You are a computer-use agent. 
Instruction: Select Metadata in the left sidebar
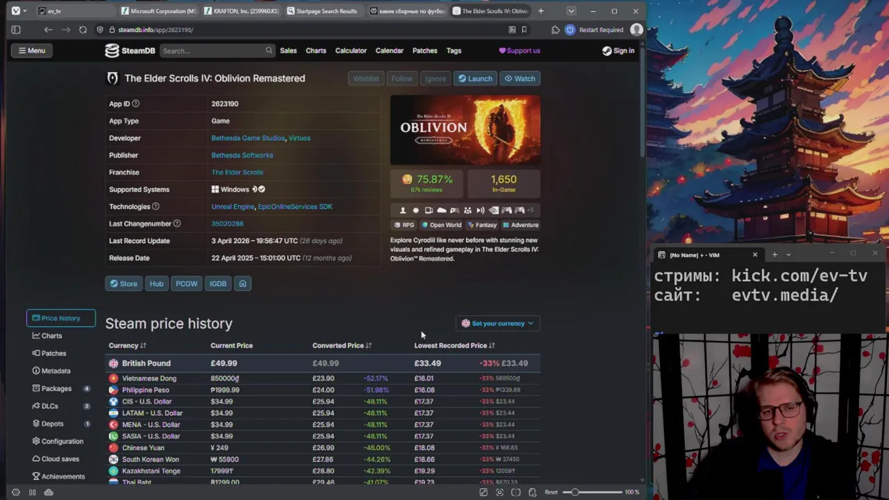coord(51,371)
